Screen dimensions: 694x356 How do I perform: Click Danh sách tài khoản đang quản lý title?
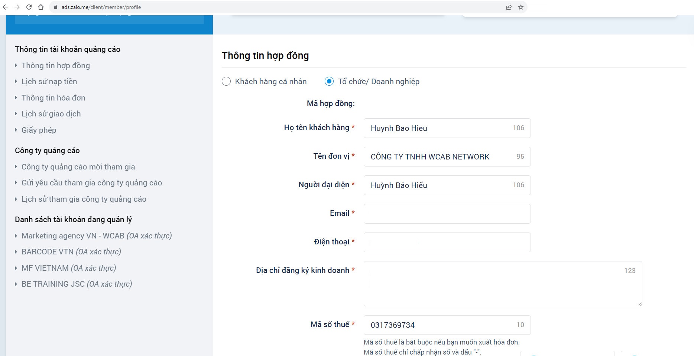73,220
